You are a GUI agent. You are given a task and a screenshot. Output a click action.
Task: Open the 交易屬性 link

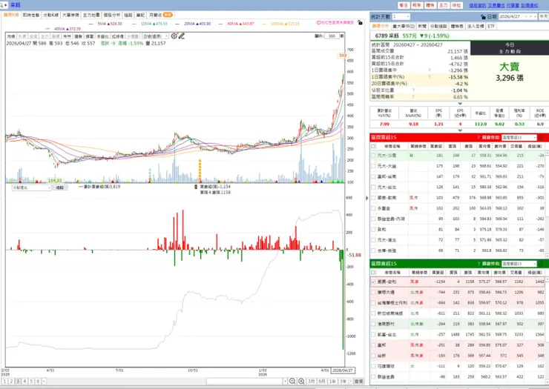496,5
